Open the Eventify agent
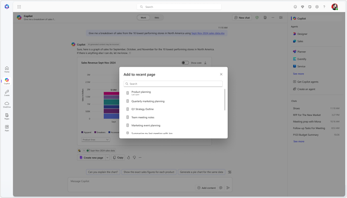This screenshot has height=198, width=347. click(x=299, y=59)
